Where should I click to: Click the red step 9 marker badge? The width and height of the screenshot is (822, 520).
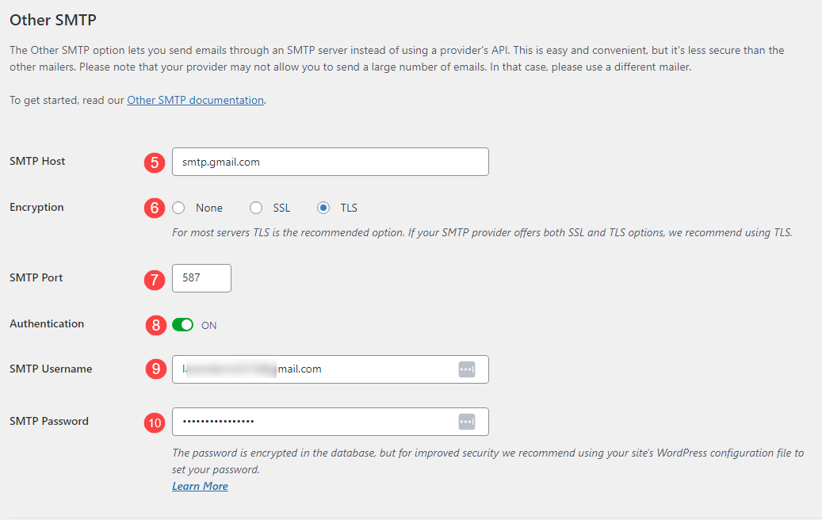[x=155, y=369]
